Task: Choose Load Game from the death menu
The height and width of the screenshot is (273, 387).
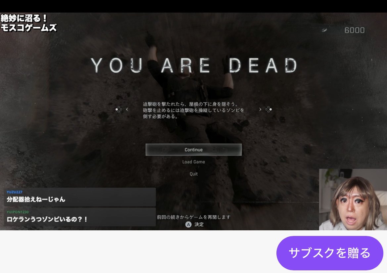Action: (193, 162)
